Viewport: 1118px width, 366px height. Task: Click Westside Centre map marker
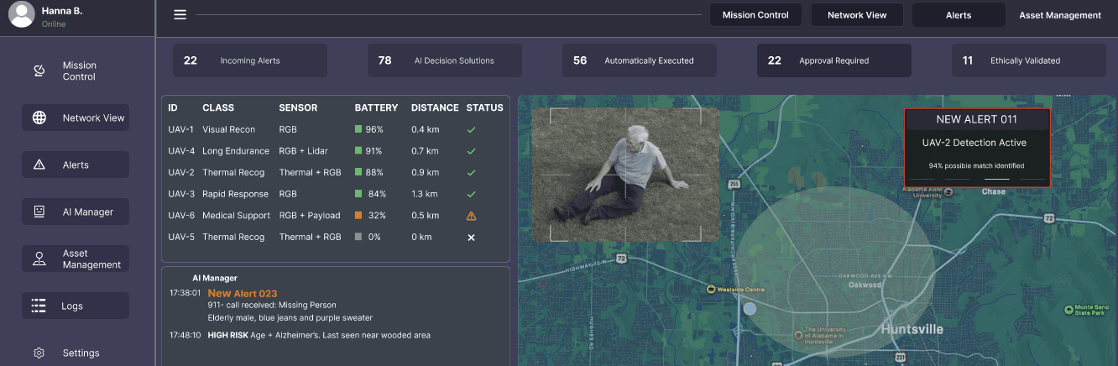(x=711, y=288)
